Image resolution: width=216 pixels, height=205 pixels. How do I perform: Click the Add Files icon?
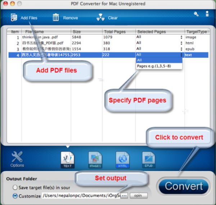14,18
